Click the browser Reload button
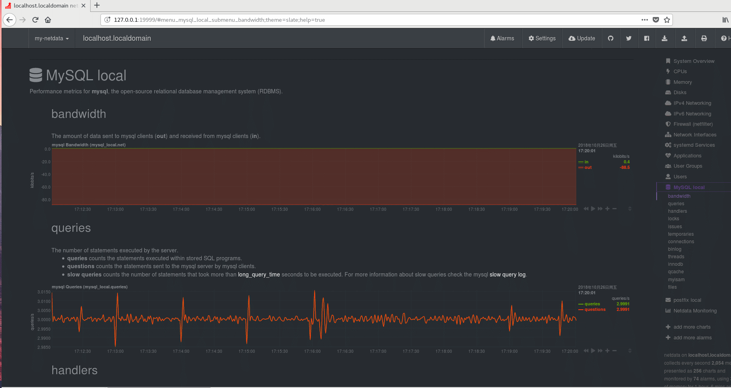Image resolution: width=731 pixels, height=388 pixels. (35, 20)
